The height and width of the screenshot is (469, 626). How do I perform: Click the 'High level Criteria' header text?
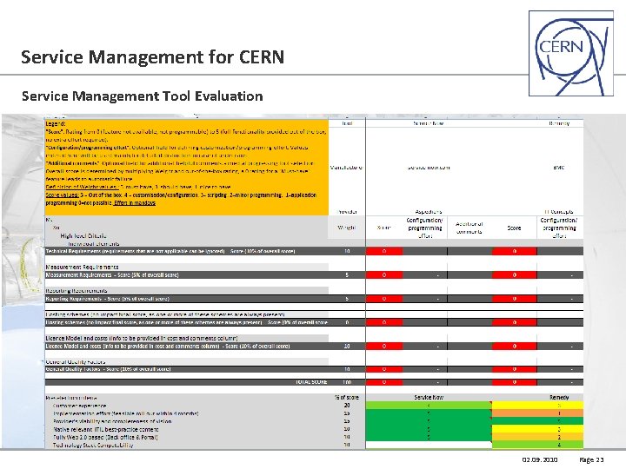coord(83,235)
